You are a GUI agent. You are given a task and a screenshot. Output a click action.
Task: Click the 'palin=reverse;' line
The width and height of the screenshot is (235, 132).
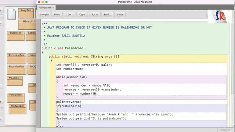[69, 102]
